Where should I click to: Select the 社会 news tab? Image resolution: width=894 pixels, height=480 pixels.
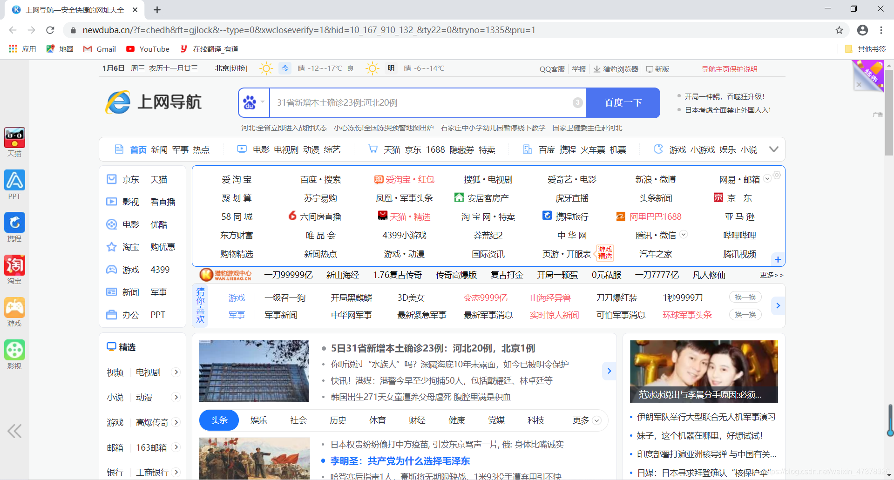click(x=298, y=420)
